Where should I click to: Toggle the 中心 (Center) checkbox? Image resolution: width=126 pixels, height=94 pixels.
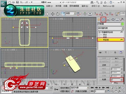coord(113,83)
